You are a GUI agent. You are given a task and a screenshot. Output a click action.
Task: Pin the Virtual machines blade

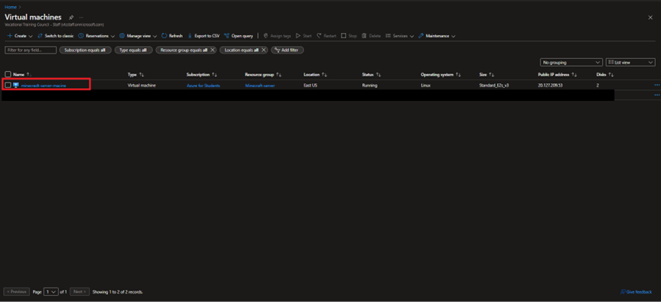point(71,18)
